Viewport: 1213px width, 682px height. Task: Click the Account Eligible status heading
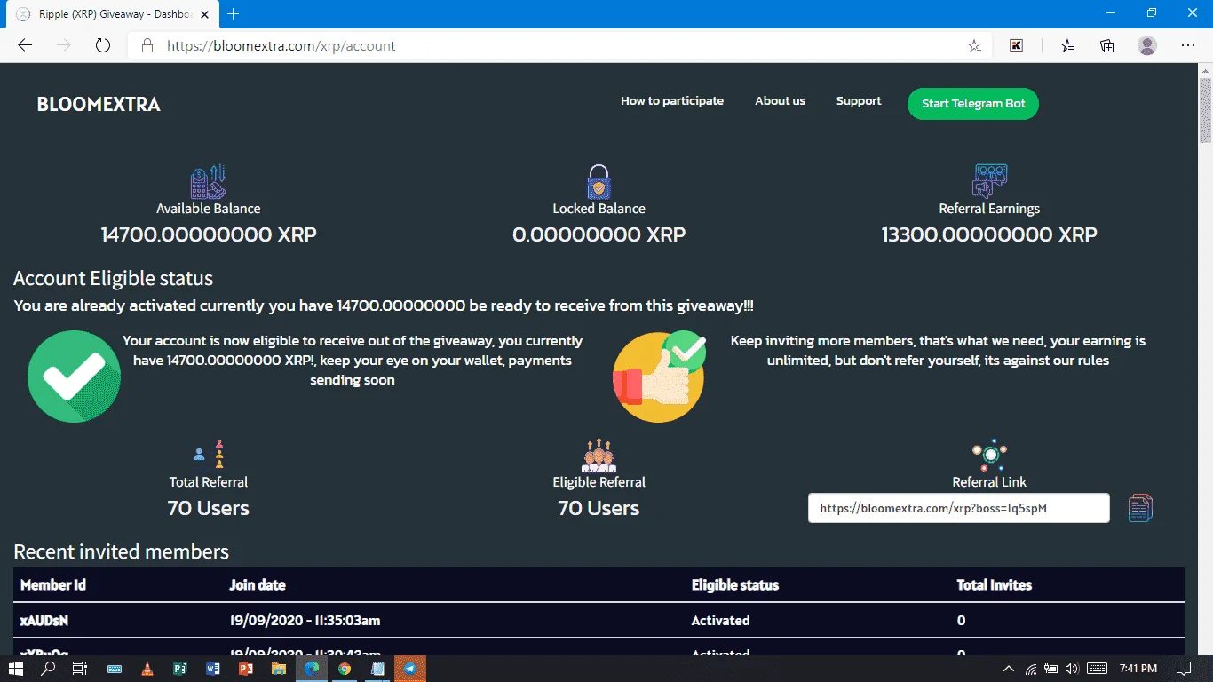114,278
